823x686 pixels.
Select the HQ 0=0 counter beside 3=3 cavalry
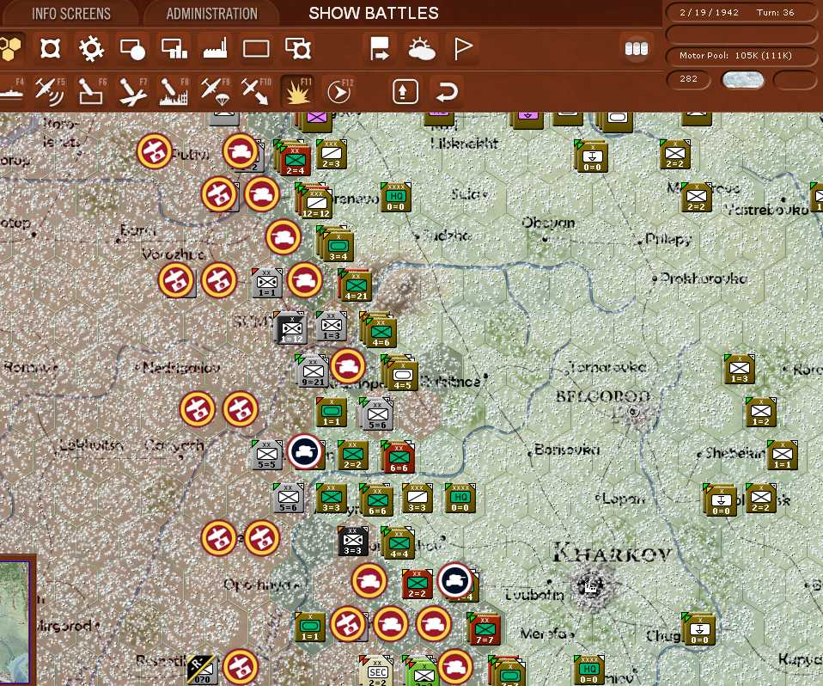pyautogui.click(x=460, y=498)
